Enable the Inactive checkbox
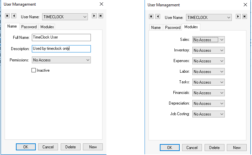 click(x=33, y=70)
